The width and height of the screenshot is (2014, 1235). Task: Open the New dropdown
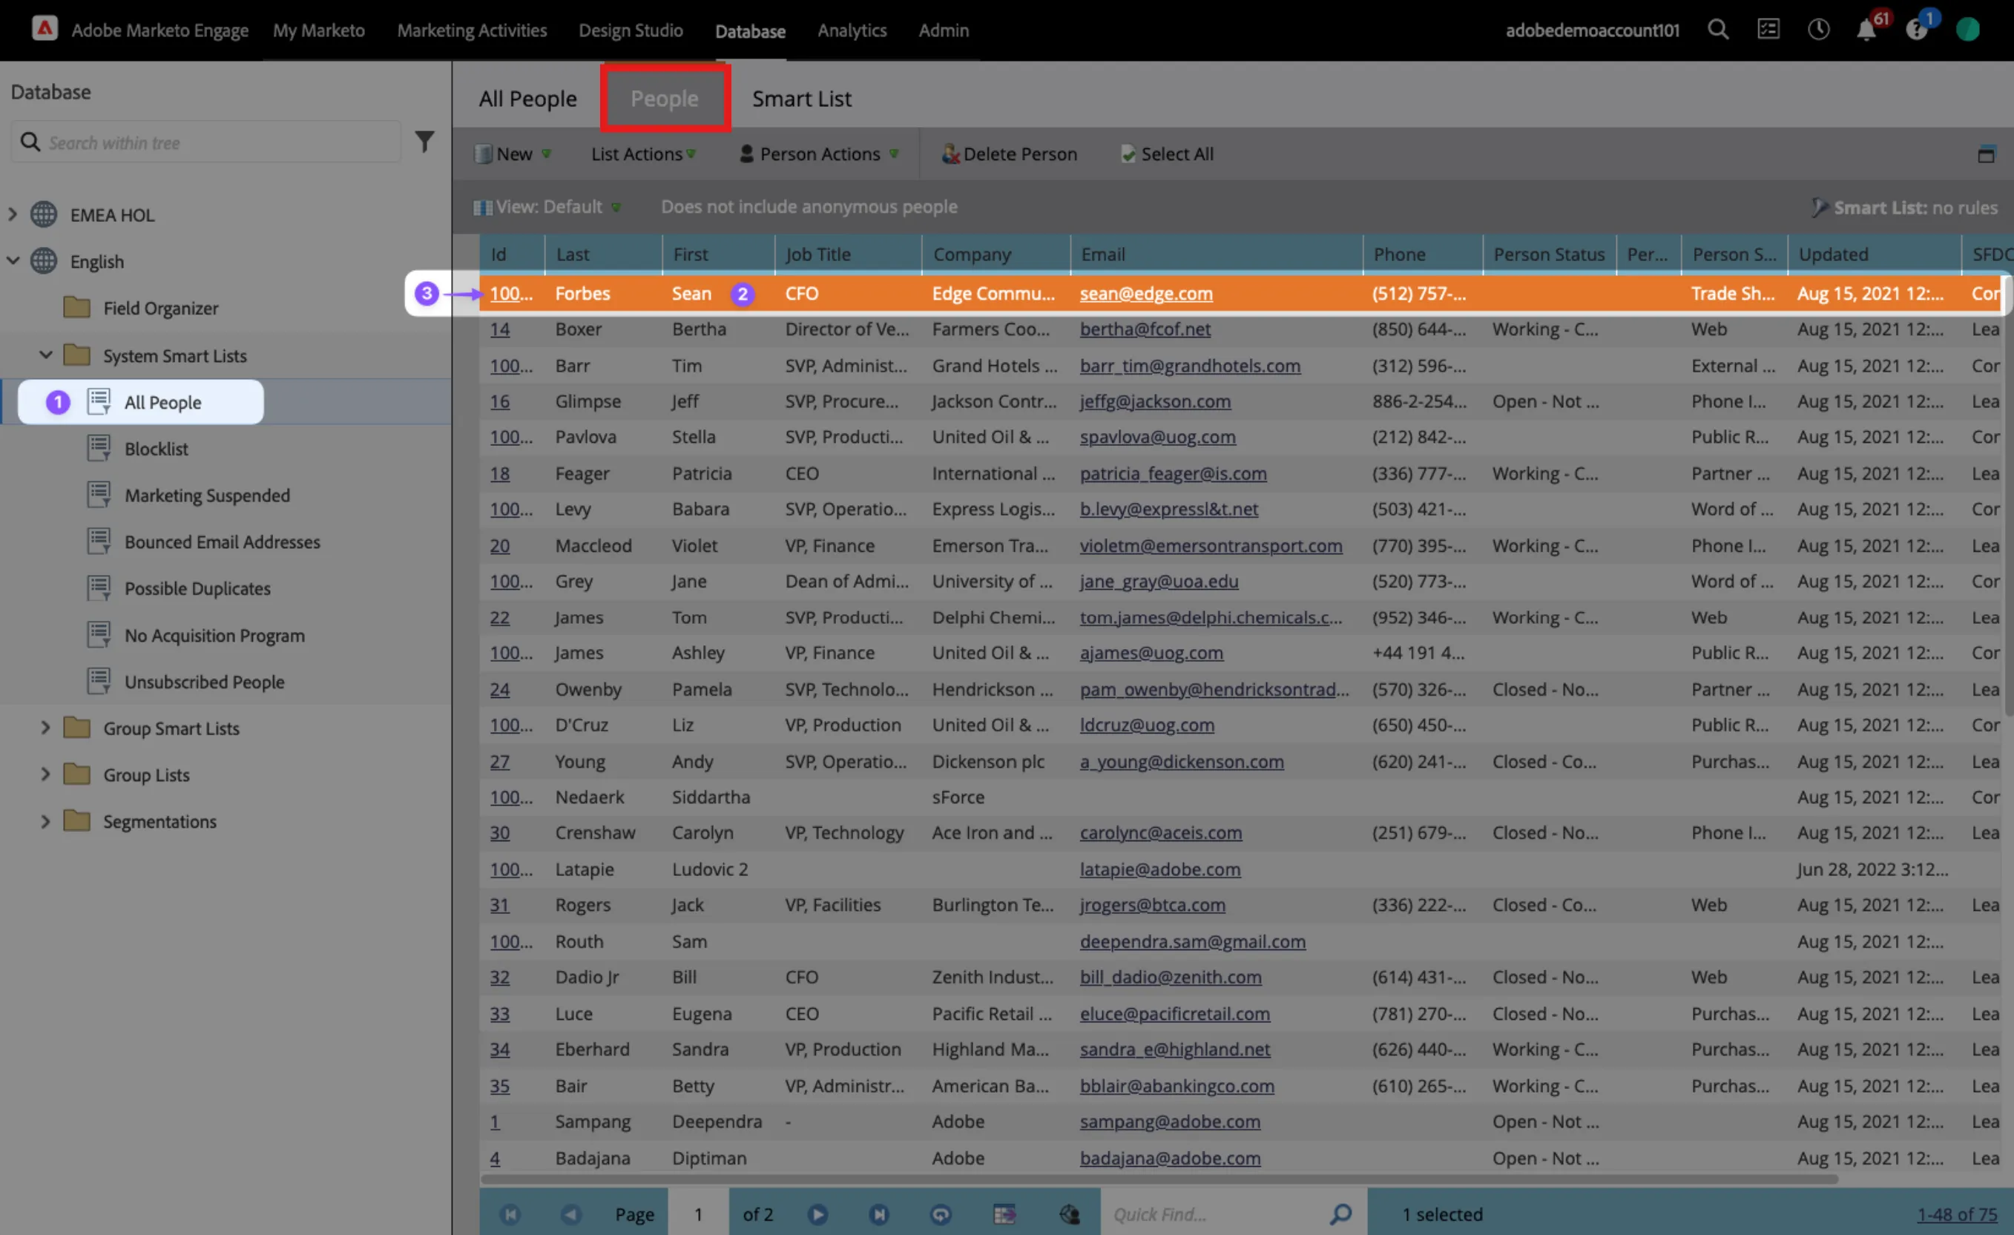point(513,154)
